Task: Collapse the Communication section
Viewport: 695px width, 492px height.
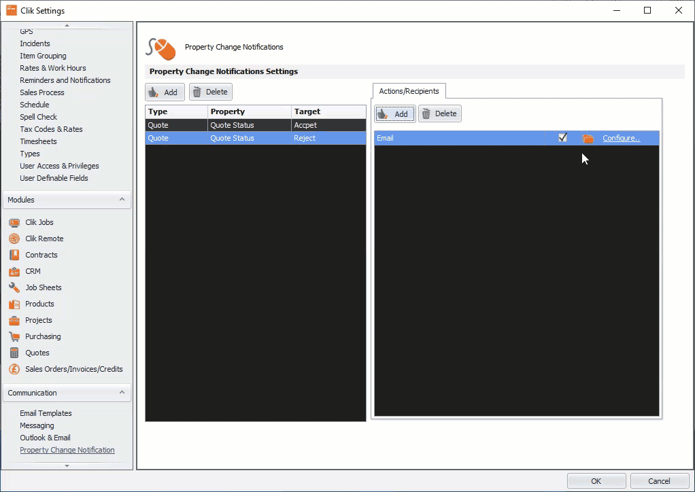Action: point(122,393)
